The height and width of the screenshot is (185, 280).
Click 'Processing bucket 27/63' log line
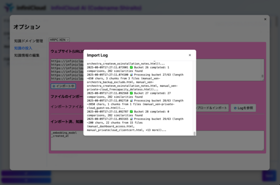tap(135, 82)
